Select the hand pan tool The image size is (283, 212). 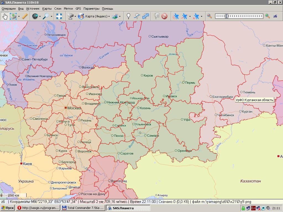(5, 16)
